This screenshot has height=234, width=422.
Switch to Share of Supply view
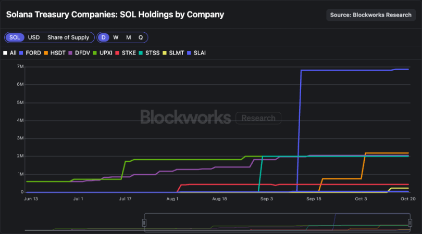pos(68,37)
